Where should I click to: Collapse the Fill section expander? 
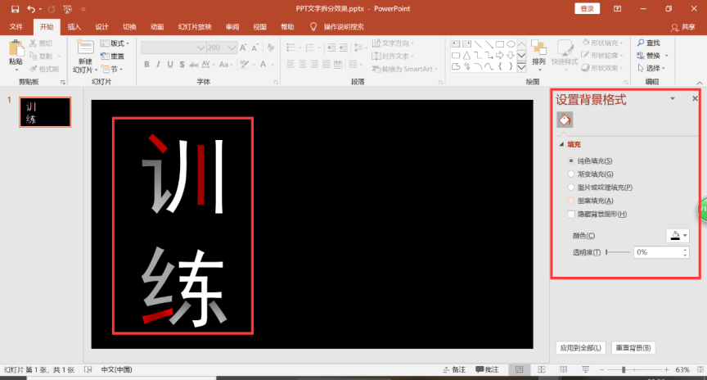coord(561,144)
